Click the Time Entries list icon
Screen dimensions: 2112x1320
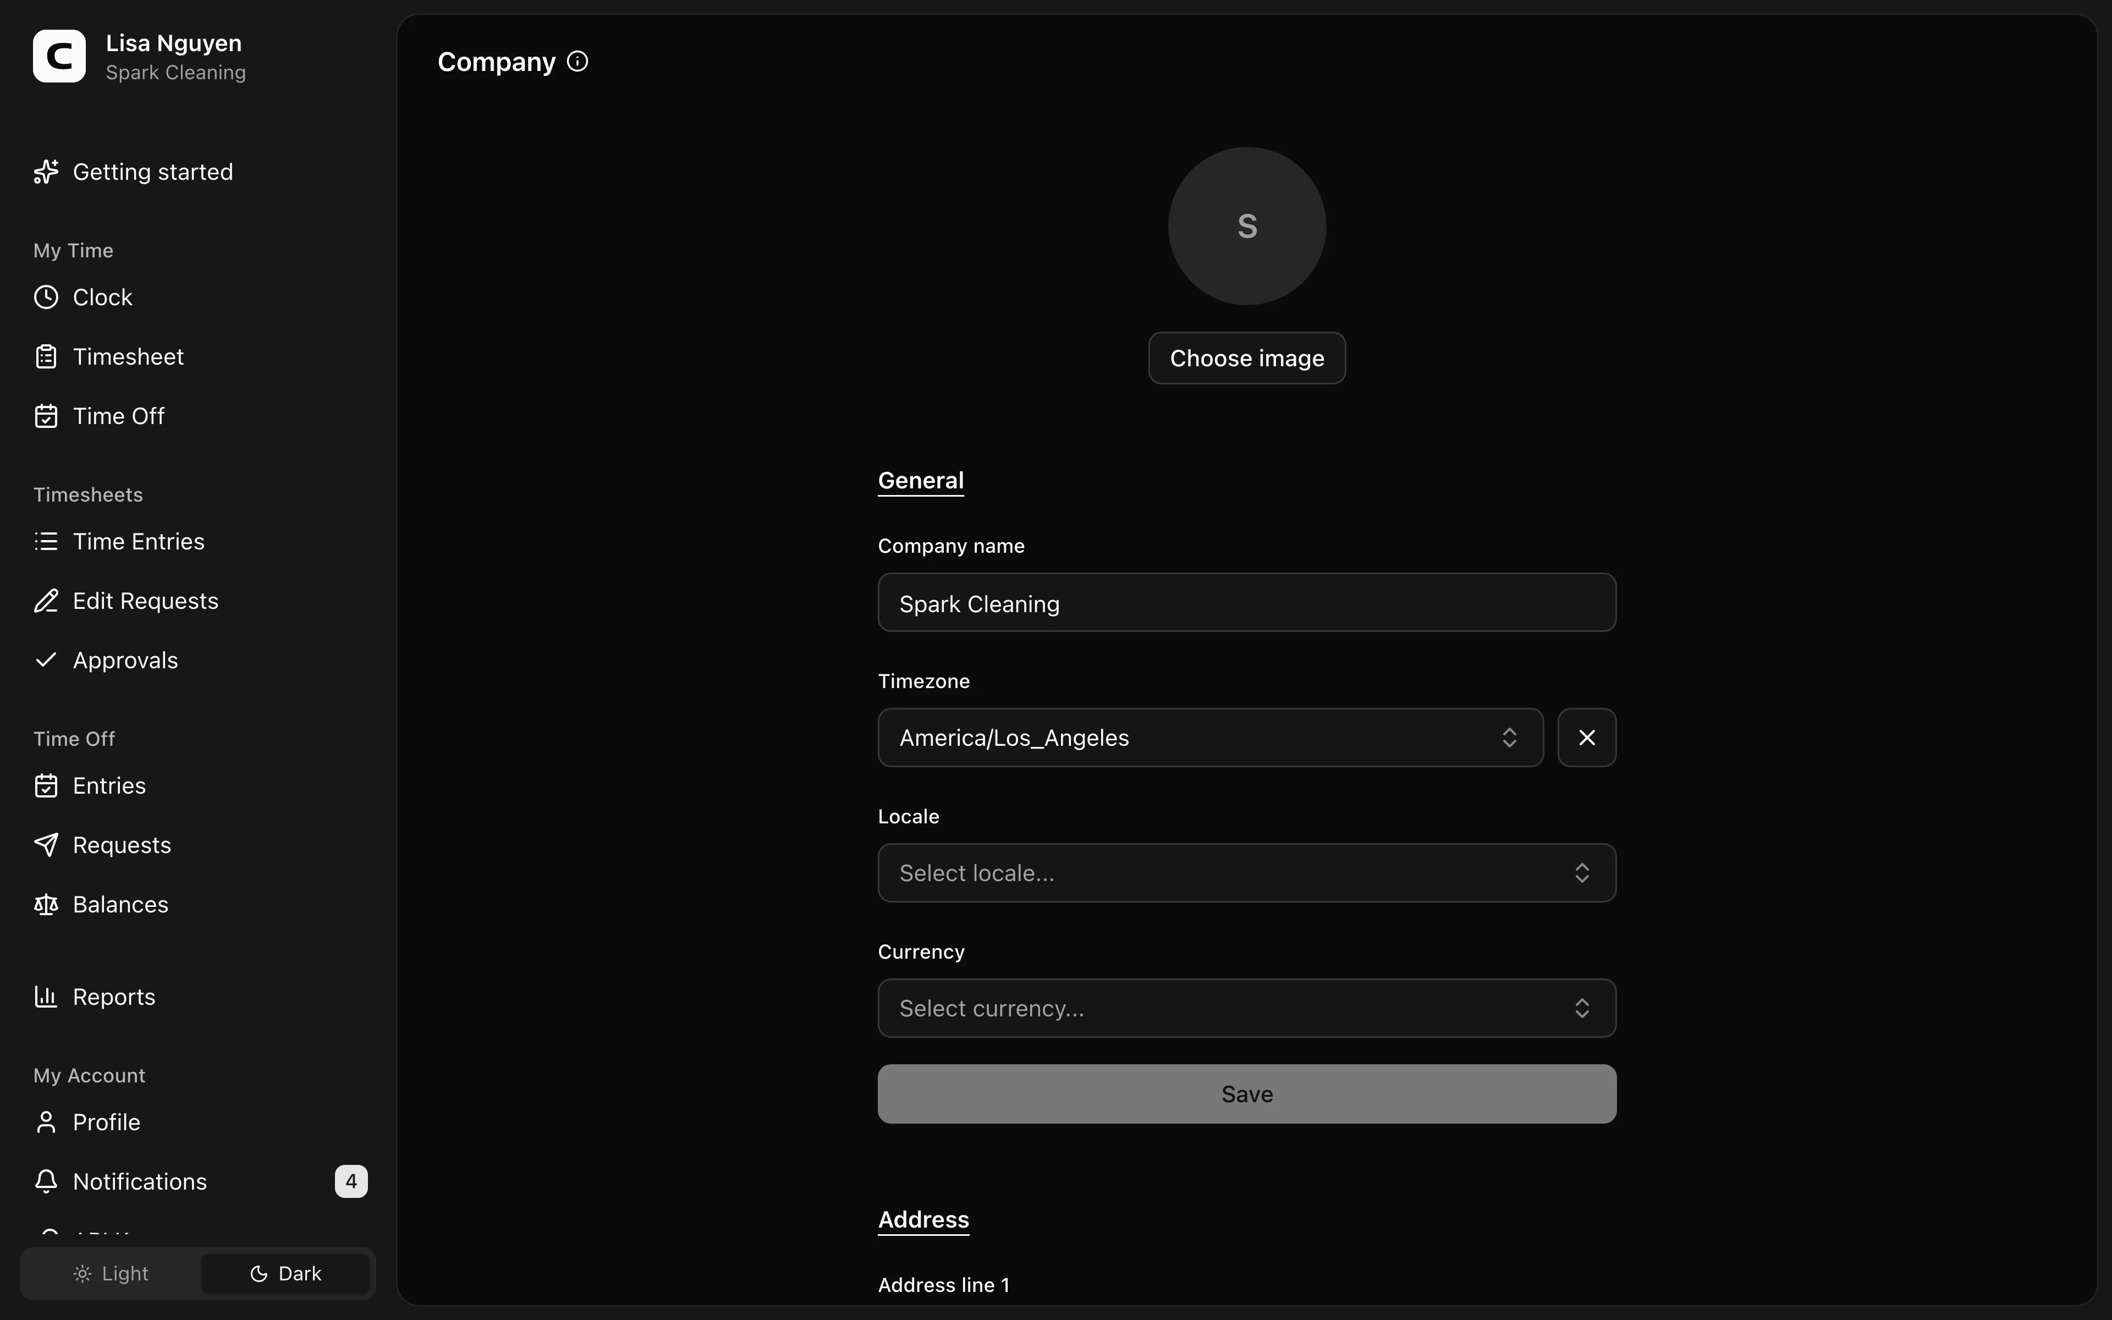click(46, 542)
